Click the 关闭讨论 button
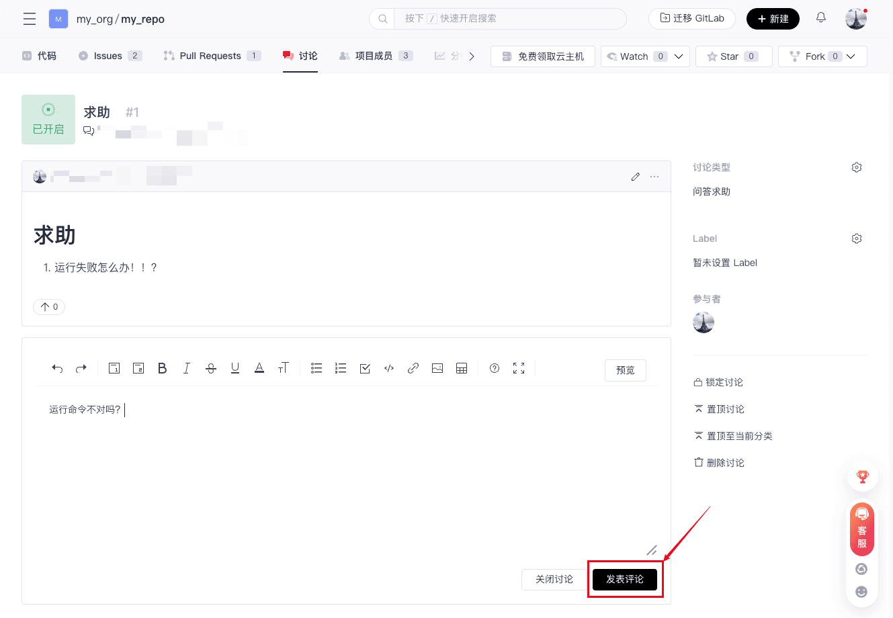The image size is (893, 618). point(554,579)
